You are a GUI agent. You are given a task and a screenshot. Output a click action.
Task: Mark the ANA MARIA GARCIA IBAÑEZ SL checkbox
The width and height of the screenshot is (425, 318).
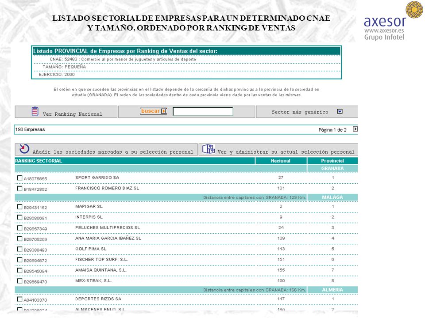click(x=19, y=238)
